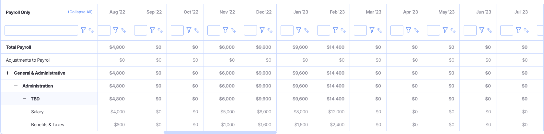Viewport: 544px width, 134px height.
Task: Sort the Jan '23 column with arrows icon
Action: click(307, 30)
